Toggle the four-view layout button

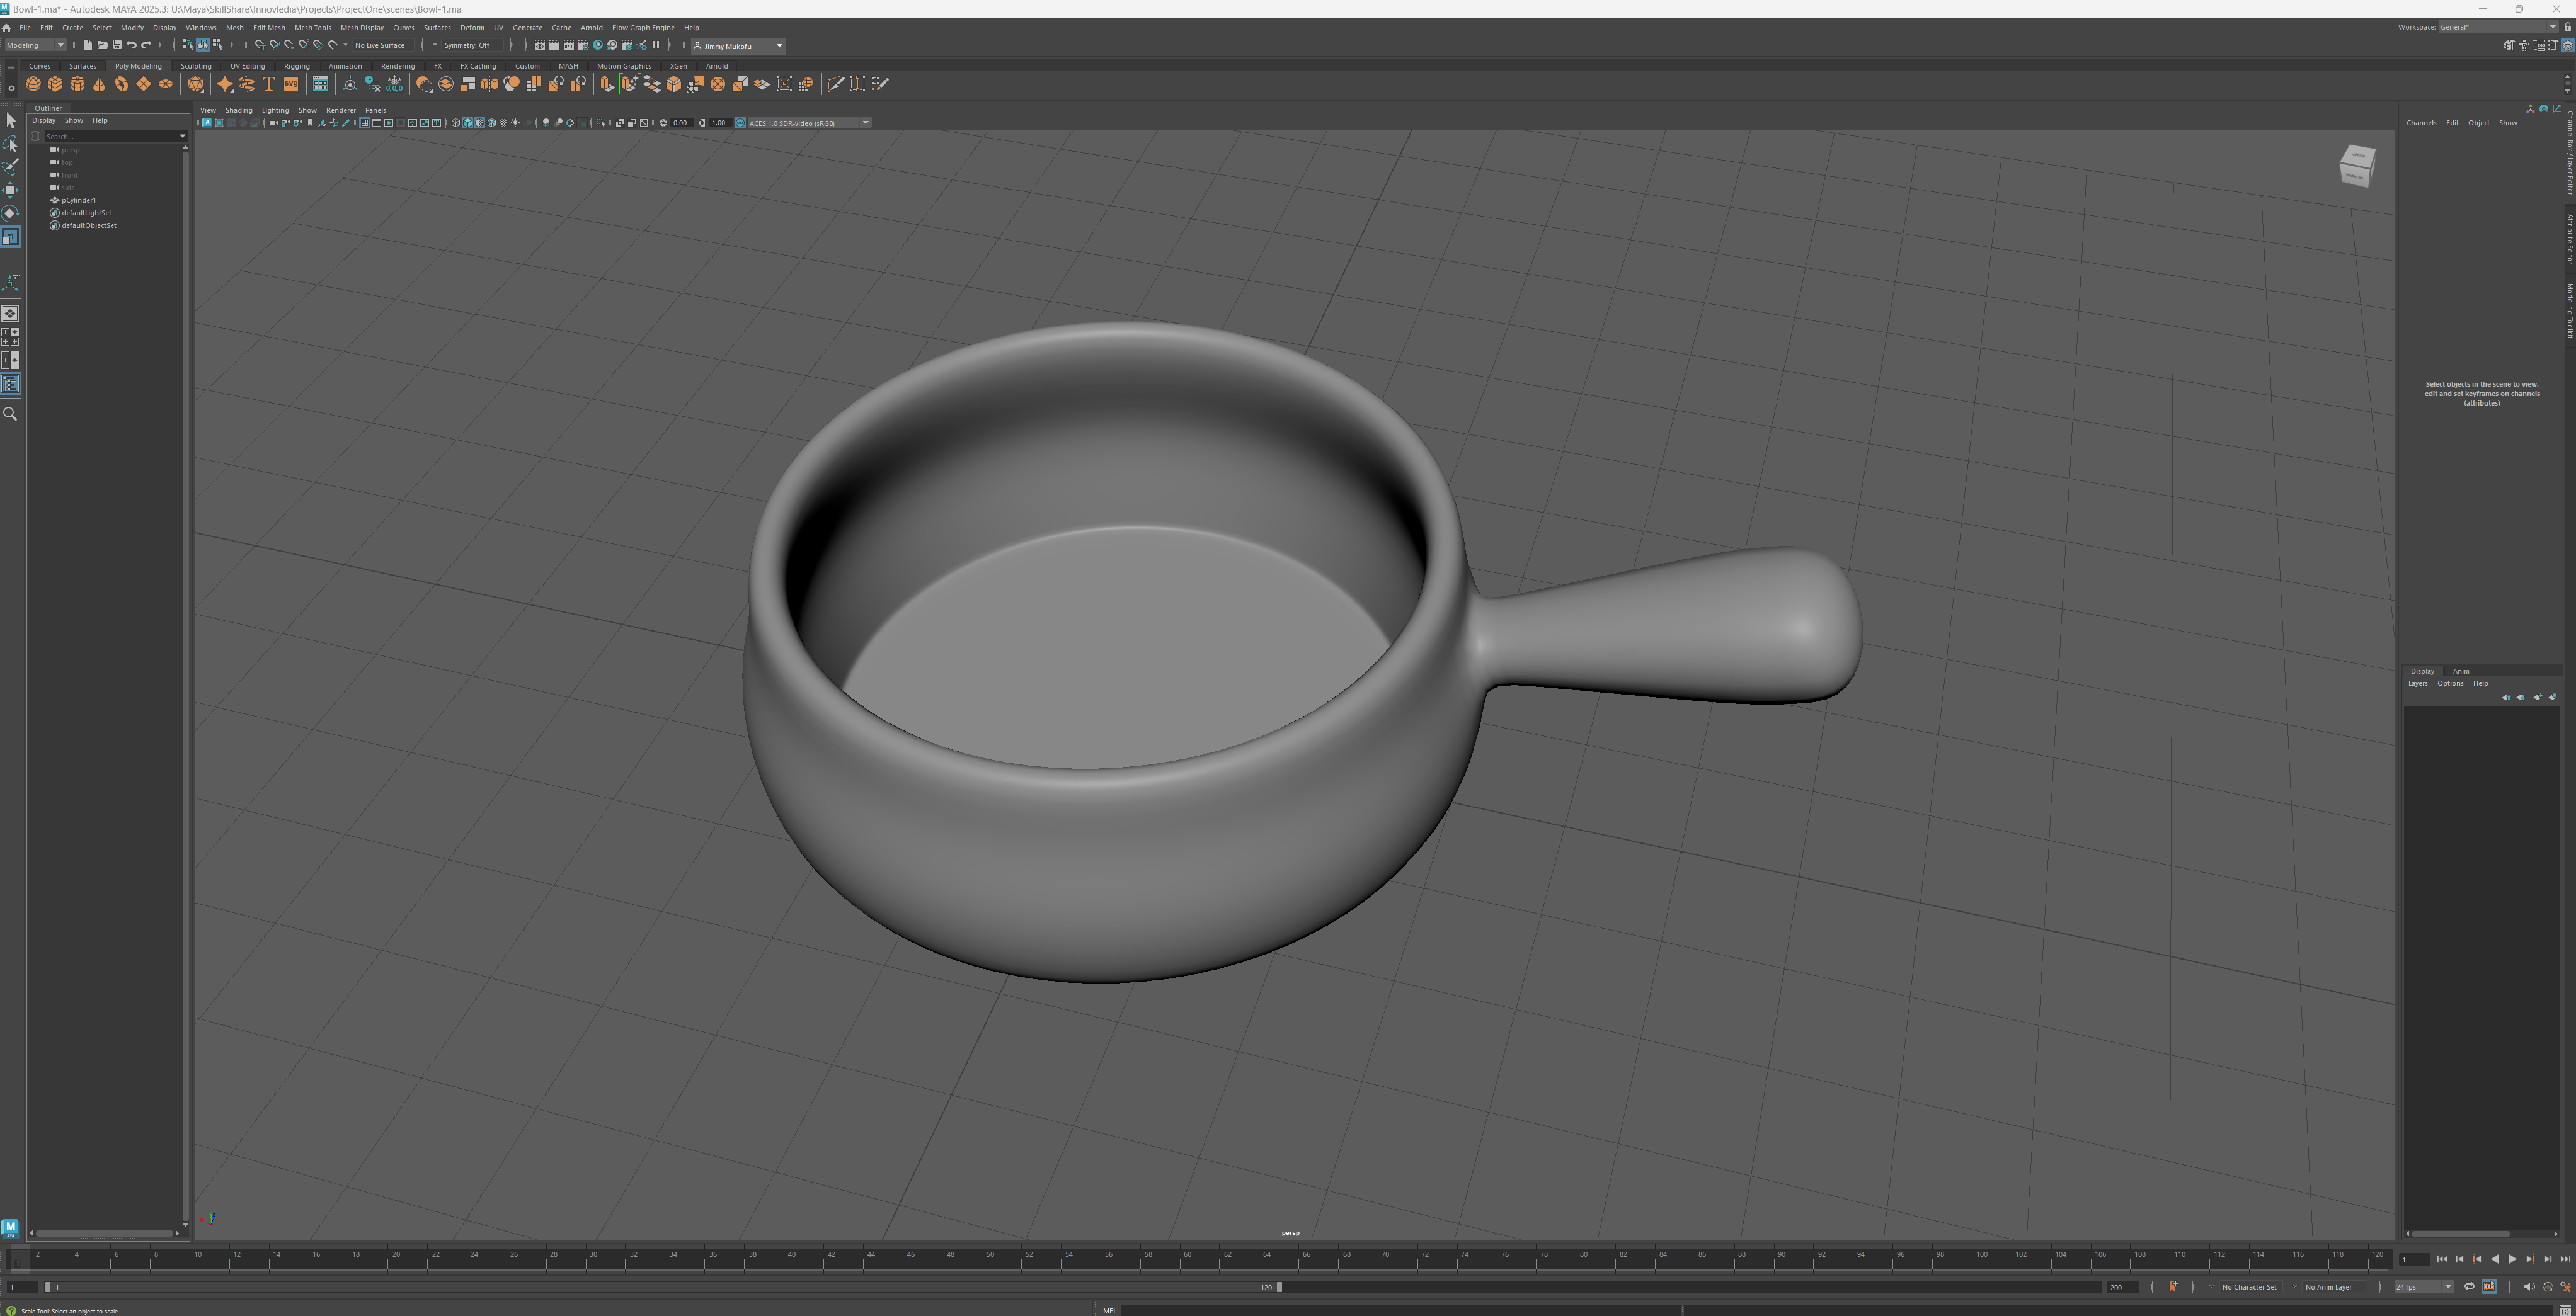[x=10, y=337]
